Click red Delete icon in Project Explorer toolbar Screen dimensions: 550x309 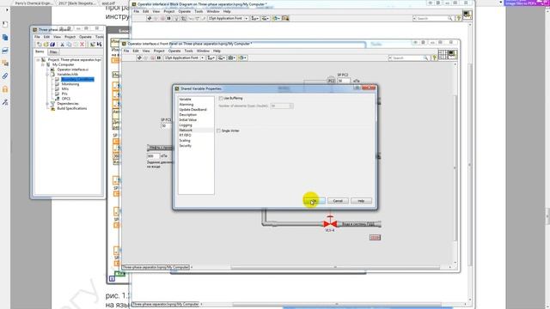click(82, 44)
